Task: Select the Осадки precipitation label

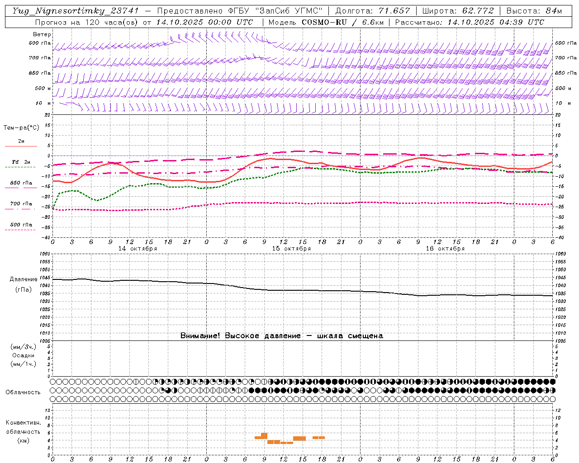Action: 24,355
